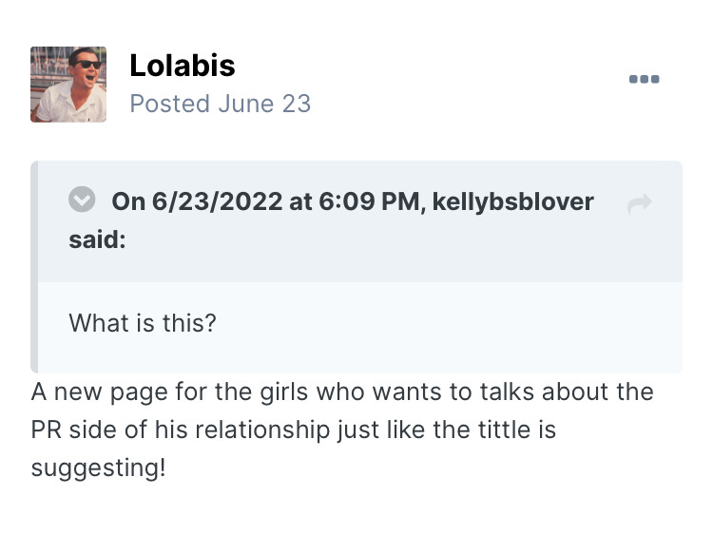Jump to quoted post via arrow icon

pos(640,203)
